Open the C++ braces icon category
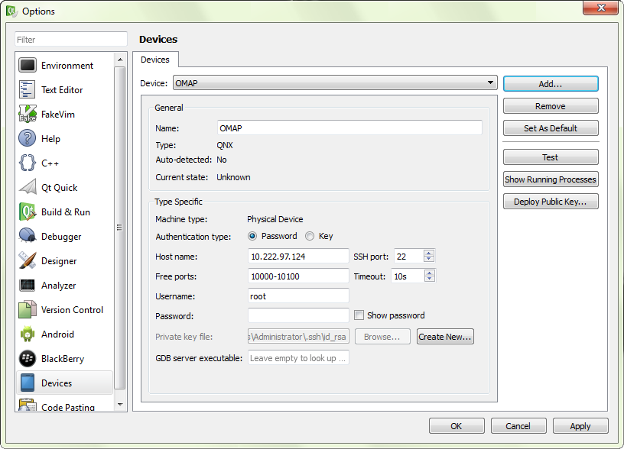624x449 pixels. (28, 163)
